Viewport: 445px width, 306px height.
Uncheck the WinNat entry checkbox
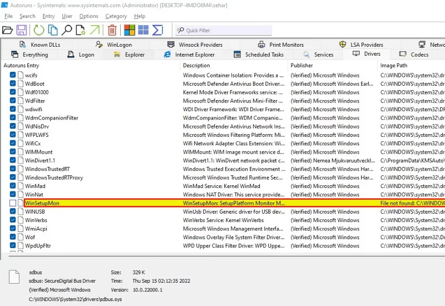point(13,194)
